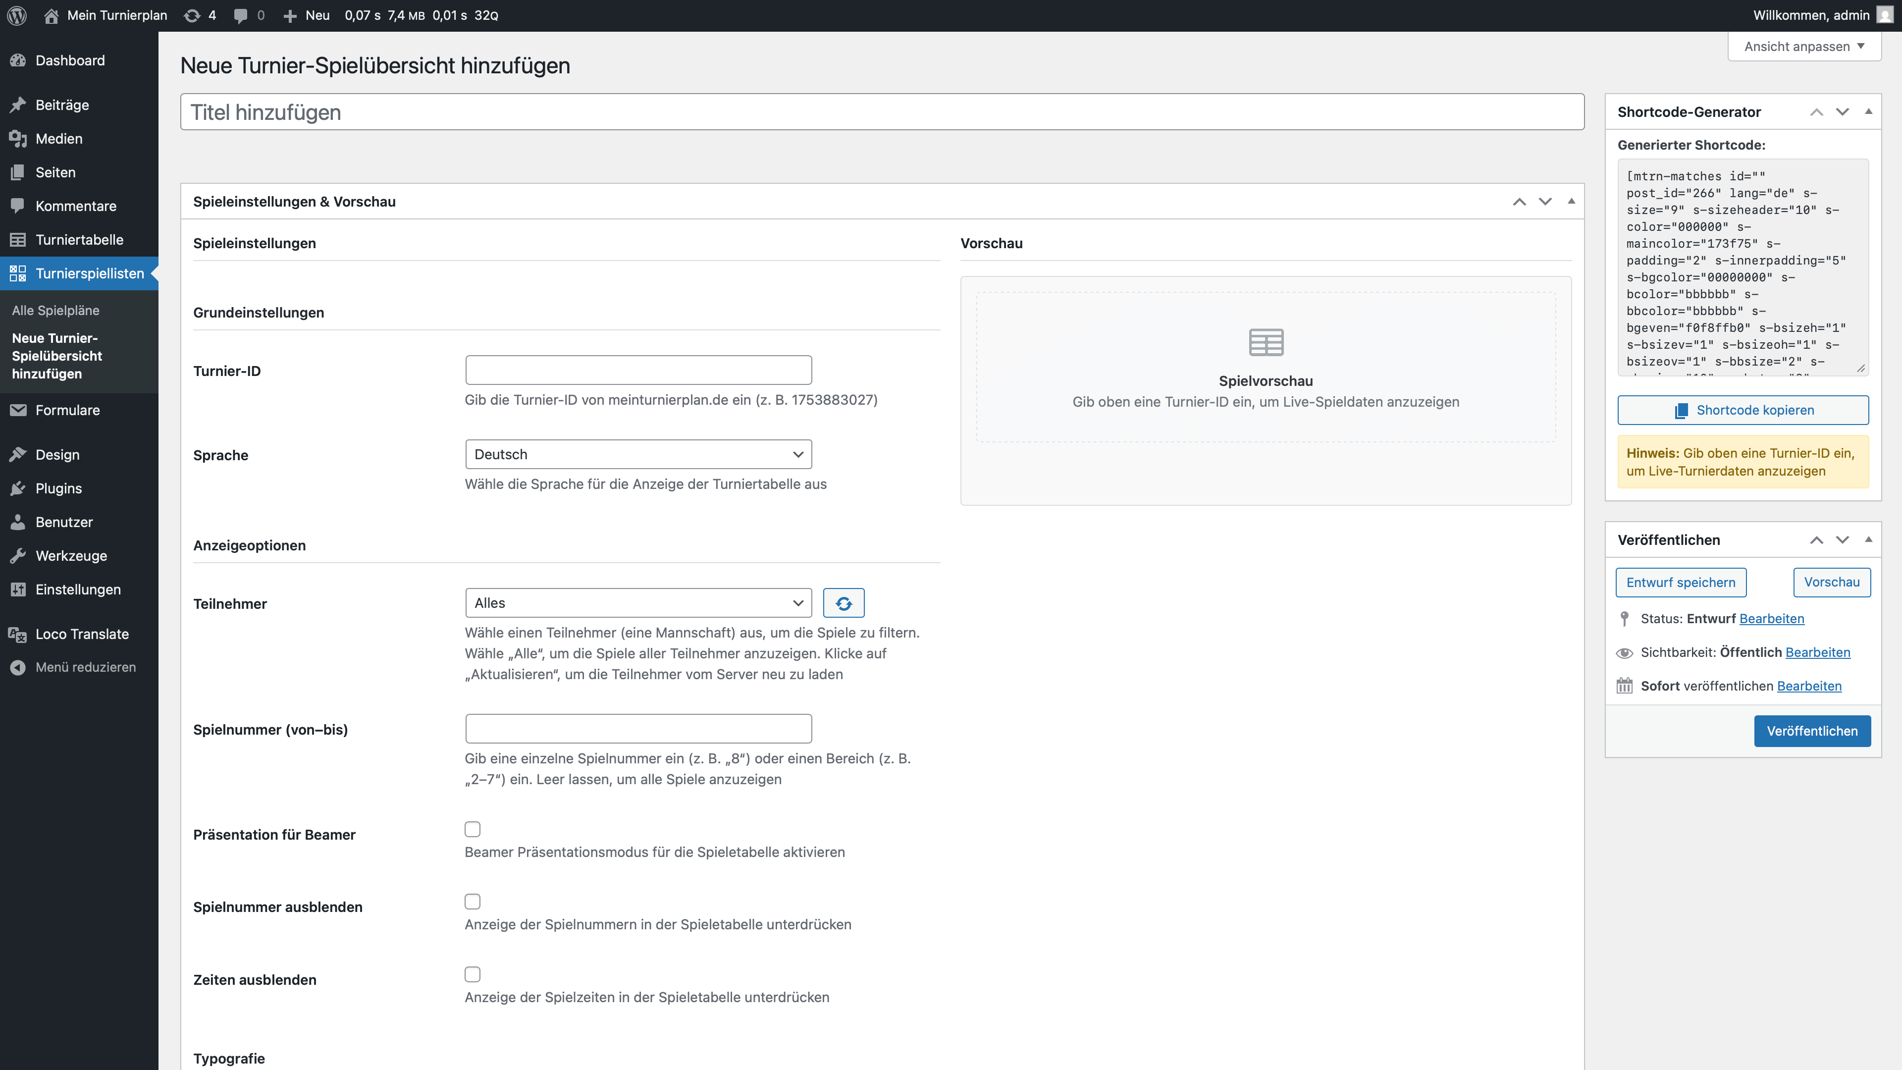The height and width of the screenshot is (1070, 1902).
Task: Check the Spielnummer ausblenden option
Action: click(x=473, y=902)
